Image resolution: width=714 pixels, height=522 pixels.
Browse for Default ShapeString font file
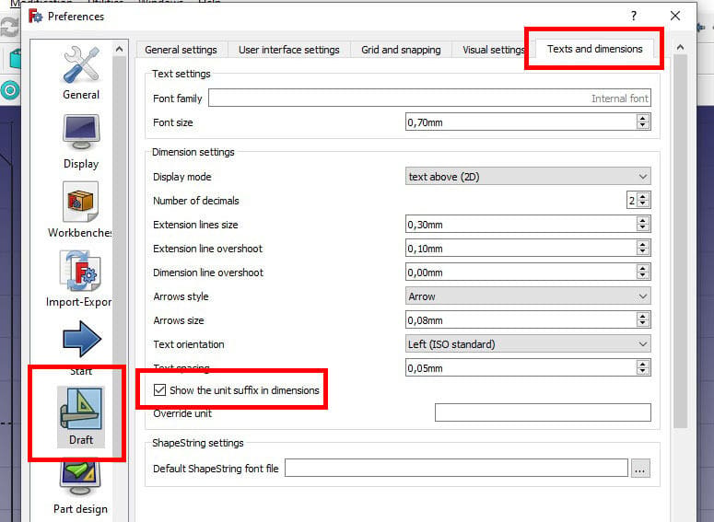click(x=639, y=469)
